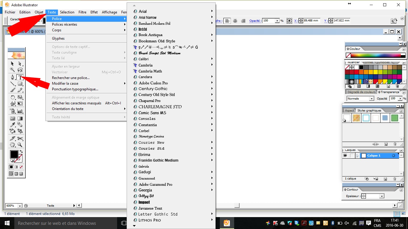This screenshot has width=408, height=229.
Task: Pick the Scissors tool
Action: 20,138
